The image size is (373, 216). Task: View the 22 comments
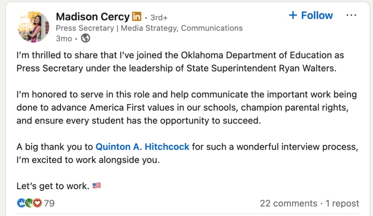coord(288,203)
